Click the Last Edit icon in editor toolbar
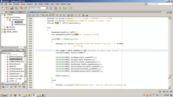The height and width of the screenshot is (97, 173). (29, 15)
